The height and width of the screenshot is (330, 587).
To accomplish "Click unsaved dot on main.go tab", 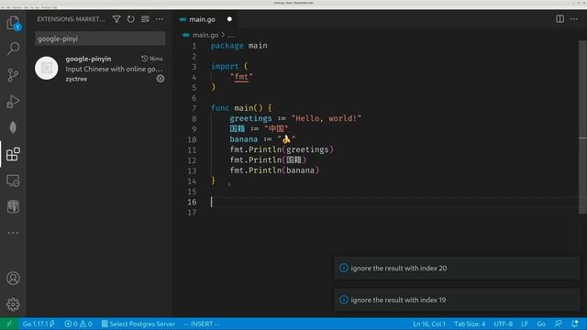I will [x=229, y=19].
